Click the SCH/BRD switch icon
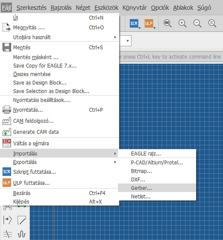 pyautogui.click(x=6, y=143)
